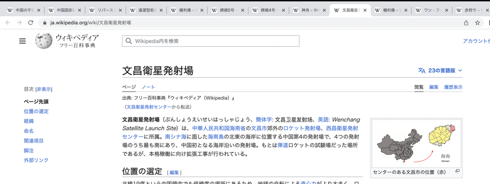The height and width of the screenshot is (184, 490).
Task: Edit the 位置の選定 section via 編集
Action: [174, 173]
